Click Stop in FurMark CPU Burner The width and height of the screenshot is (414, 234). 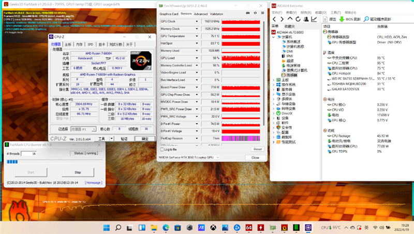point(78,172)
